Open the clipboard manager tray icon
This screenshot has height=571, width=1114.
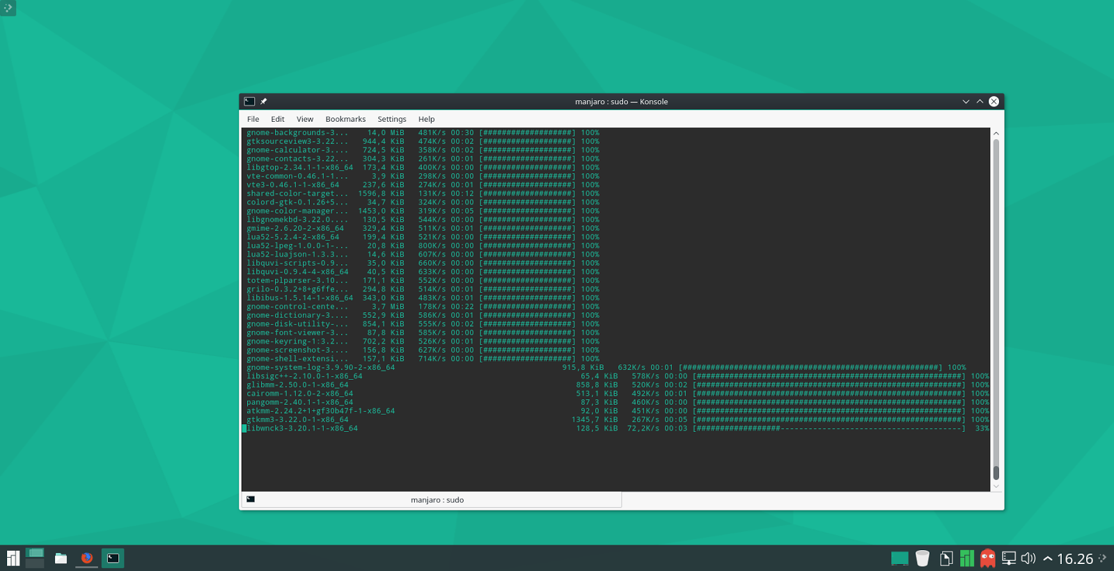coord(946,558)
